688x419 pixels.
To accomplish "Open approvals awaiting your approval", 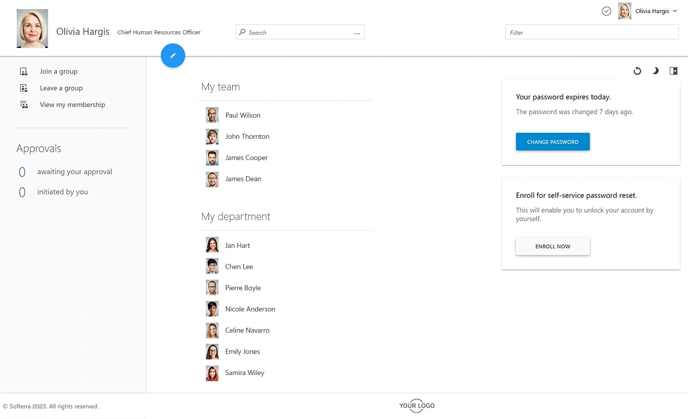I will point(74,172).
